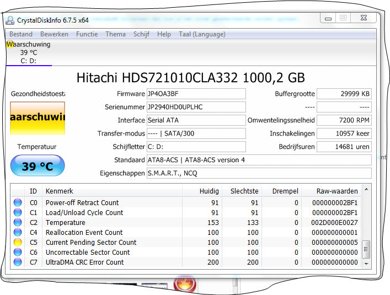Click the Serienummer field JP2940HD0UPLHC

tap(196, 107)
